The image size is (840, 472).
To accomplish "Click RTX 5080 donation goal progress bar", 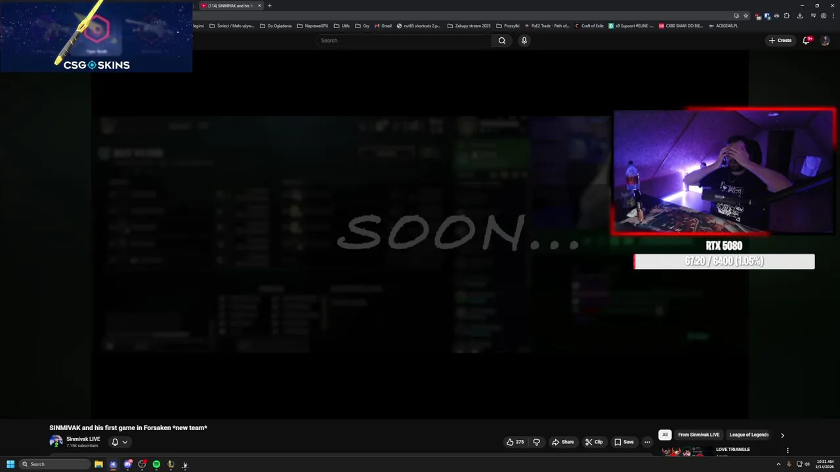I will (724, 262).
